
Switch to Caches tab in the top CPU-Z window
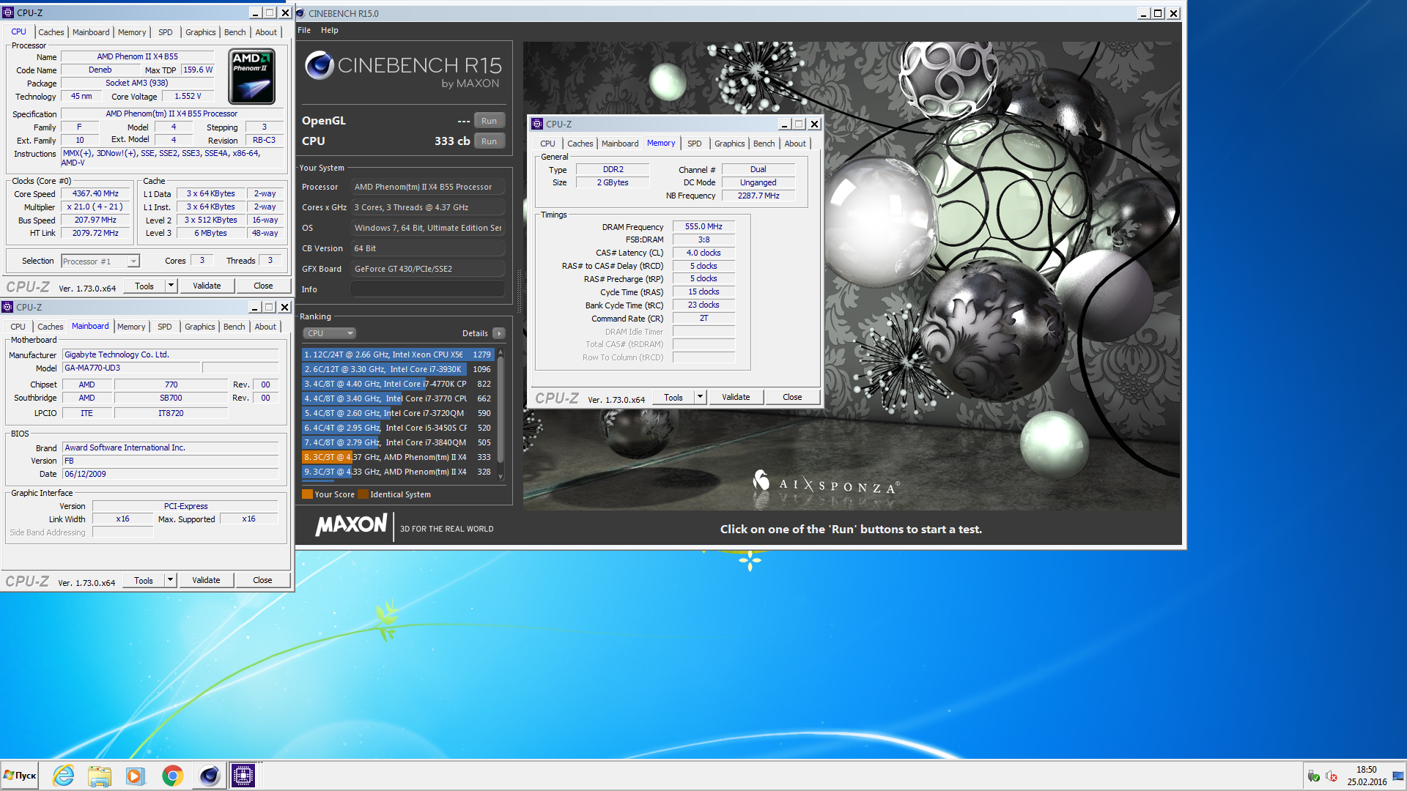point(51,32)
